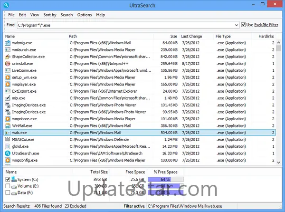
Task: Click the Data (F:) drive icon
Action: coord(14,193)
